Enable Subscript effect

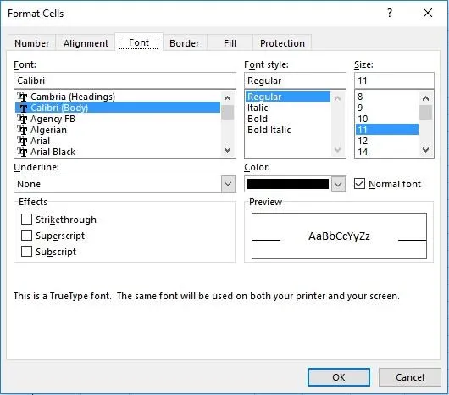(x=26, y=252)
